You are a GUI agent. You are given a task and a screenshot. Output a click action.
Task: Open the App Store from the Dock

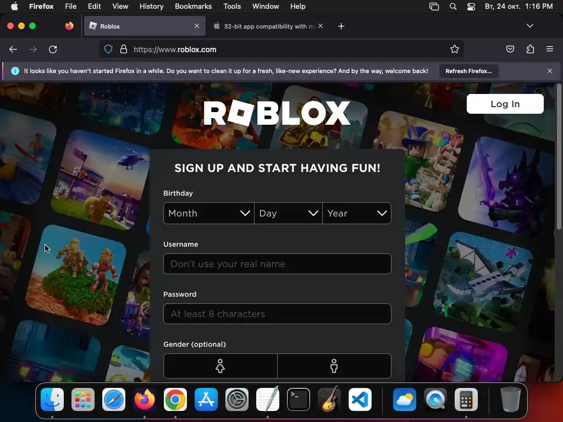click(x=206, y=399)
